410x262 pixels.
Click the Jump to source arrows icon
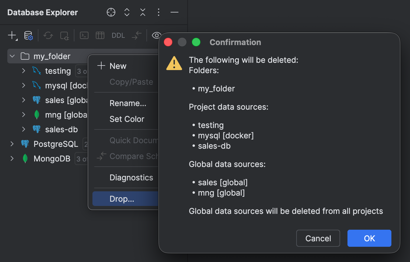click(137, 35)
